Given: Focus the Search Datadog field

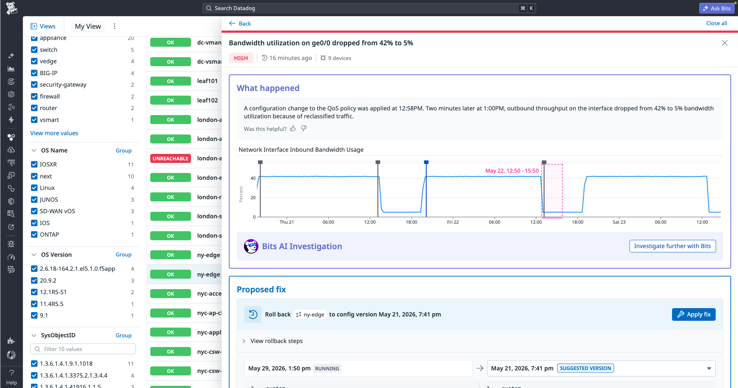Looking at the screenshot, I should (369, 8).
